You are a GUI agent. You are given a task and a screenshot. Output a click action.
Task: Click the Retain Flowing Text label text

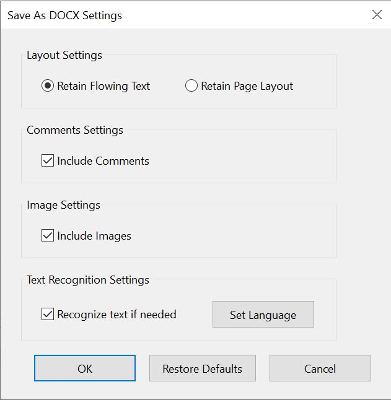(x=103, y=87)
